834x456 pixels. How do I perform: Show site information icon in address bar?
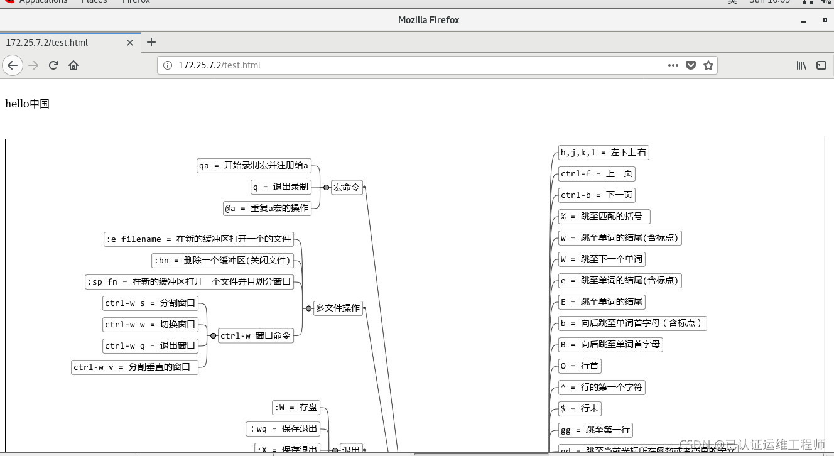[x=167, y=65]
